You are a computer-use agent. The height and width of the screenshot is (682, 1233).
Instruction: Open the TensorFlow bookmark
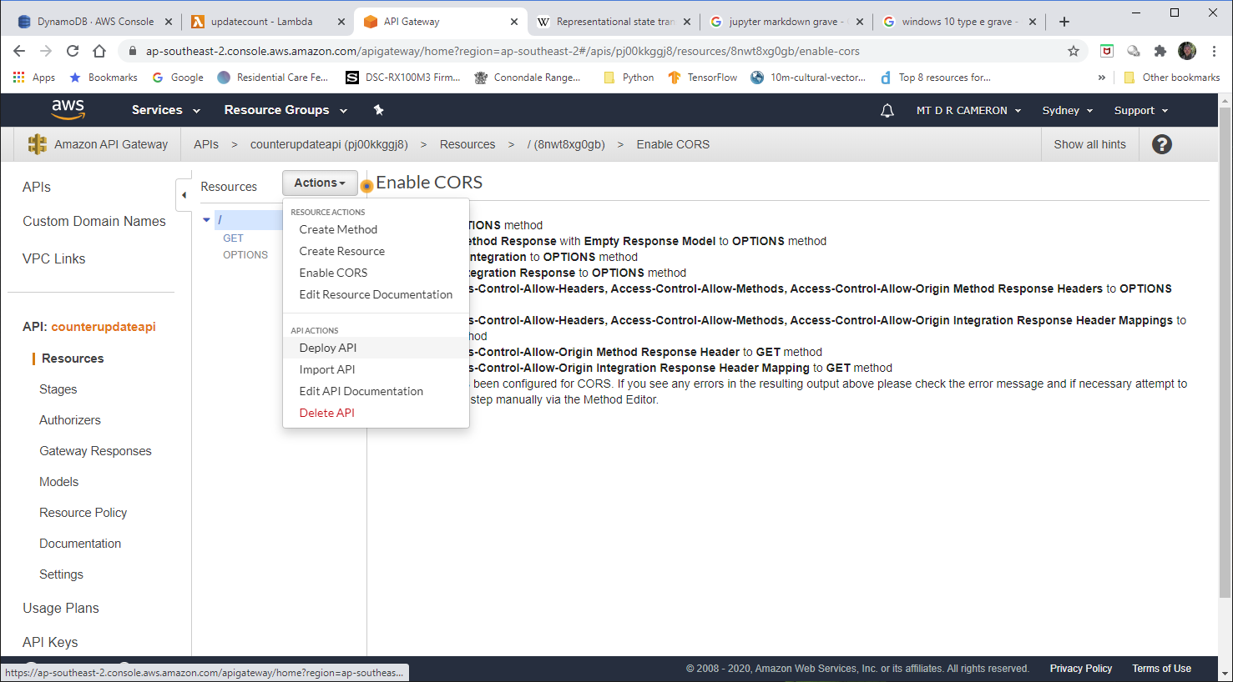click(702, 78)
